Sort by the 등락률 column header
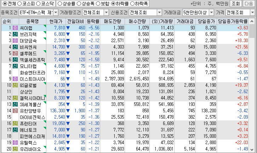The height and width of the screenshot is (153, 257). coord(93,21)
